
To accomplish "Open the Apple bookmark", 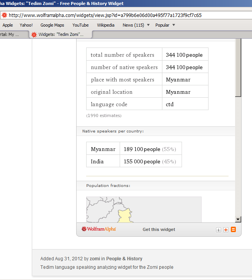I will [x=8, y=25].
